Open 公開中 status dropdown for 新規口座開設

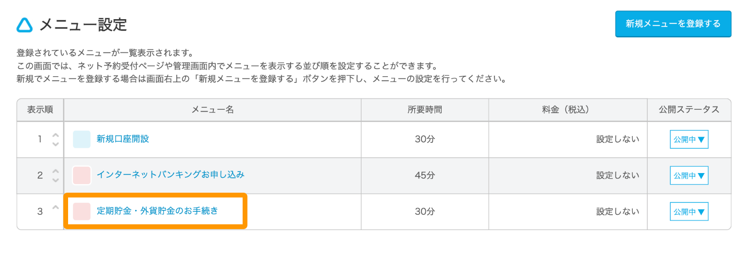[689, 139]
